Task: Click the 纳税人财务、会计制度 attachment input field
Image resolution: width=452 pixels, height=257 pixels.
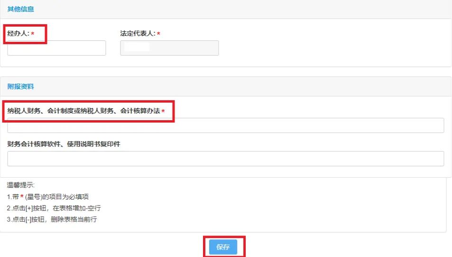Action: tap(226, 125)
